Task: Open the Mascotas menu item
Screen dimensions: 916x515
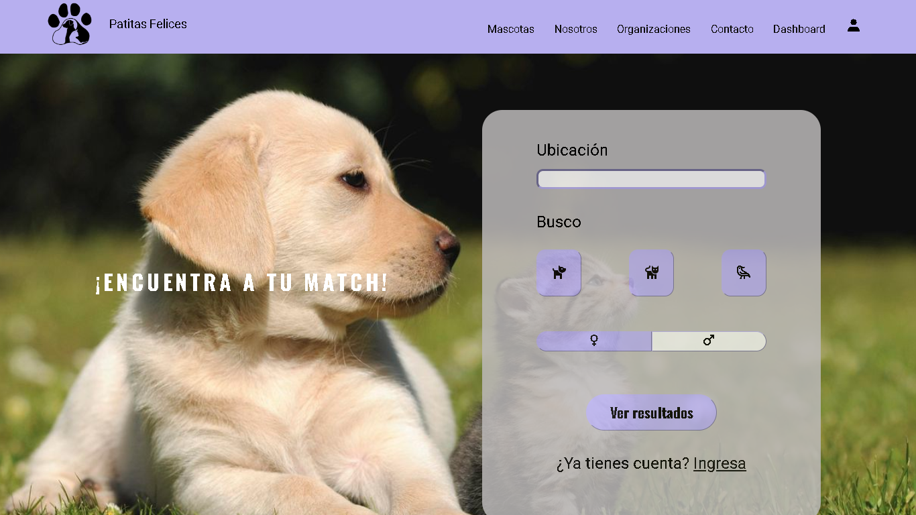Action: 510,29
